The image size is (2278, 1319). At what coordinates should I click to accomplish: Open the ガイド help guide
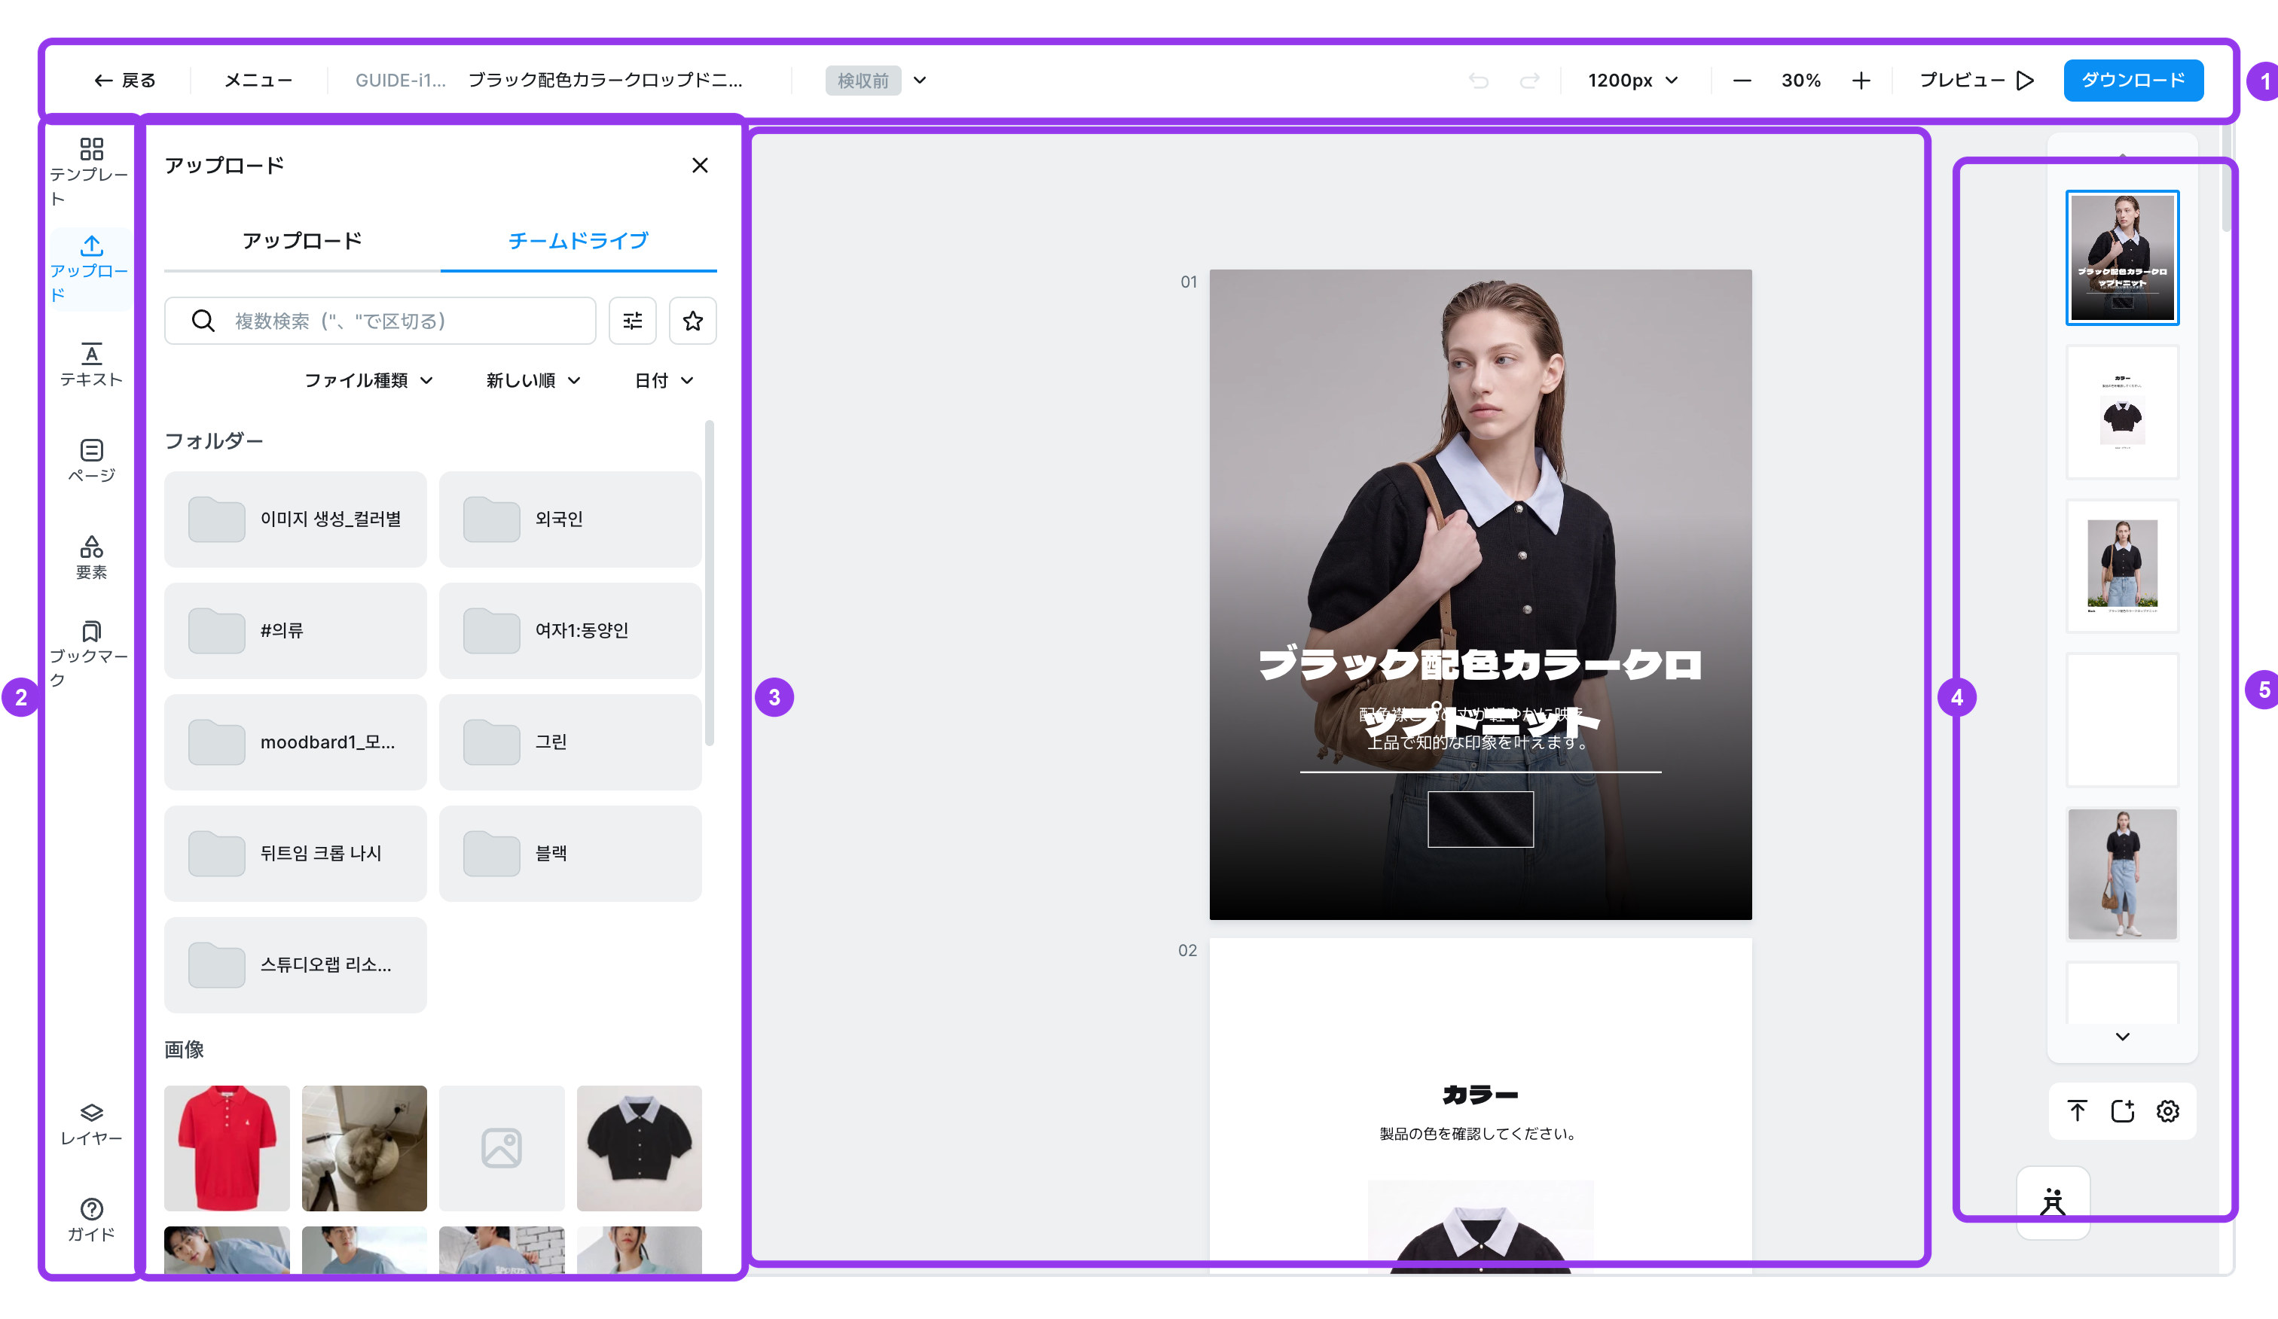tap(90, 1220)
